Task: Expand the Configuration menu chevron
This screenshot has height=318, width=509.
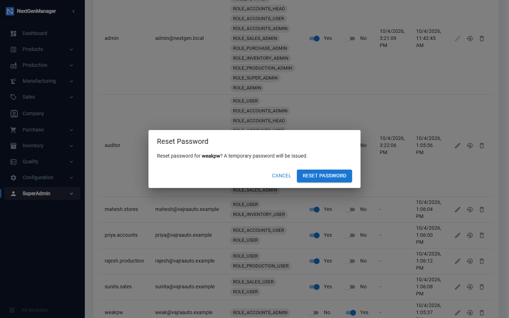Action: click(x=71, y=178)
